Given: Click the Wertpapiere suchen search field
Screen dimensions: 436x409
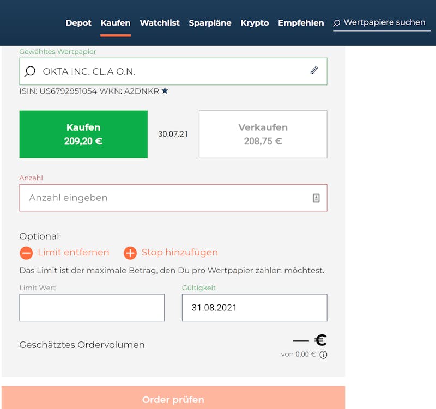Looking at the screenshot, I should 382,23.
